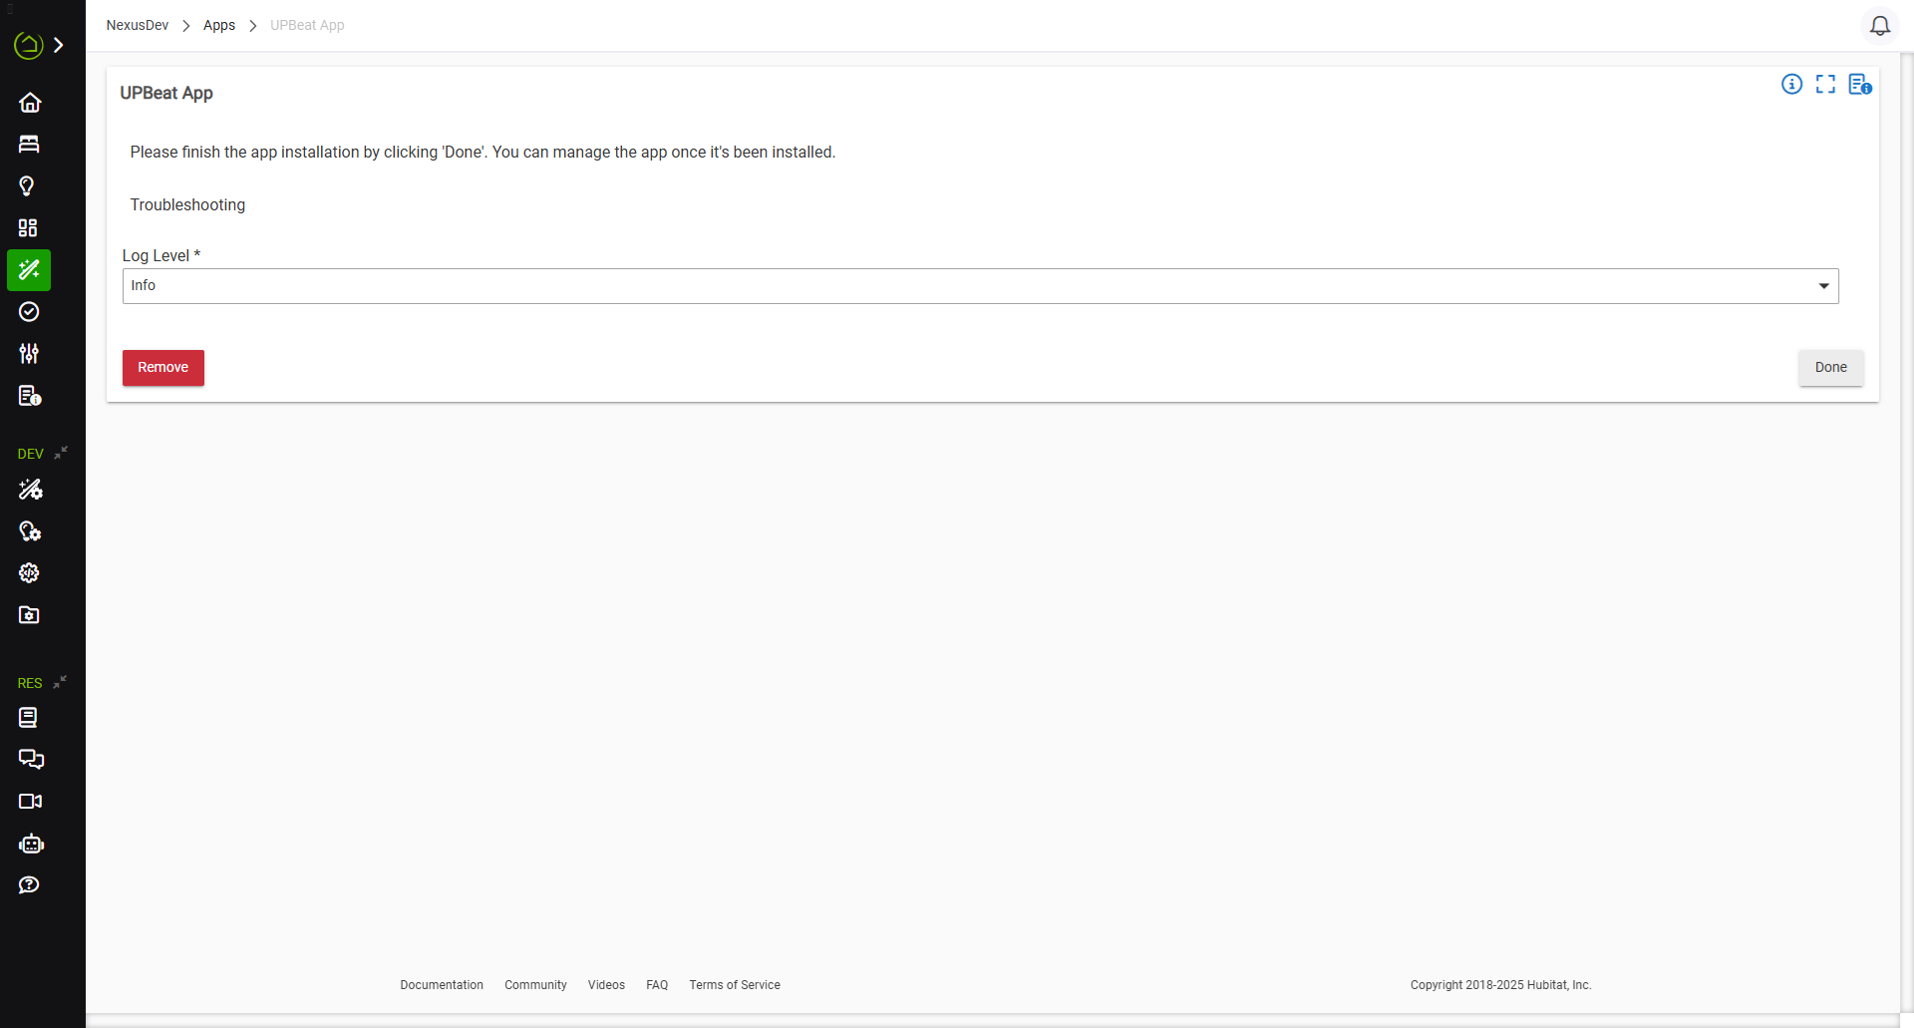Image resolution: width=1914 pixels, height=1028 pixels.
Task: Navigate to NexusDev in the breadcrumb
Action: [138, 26]
